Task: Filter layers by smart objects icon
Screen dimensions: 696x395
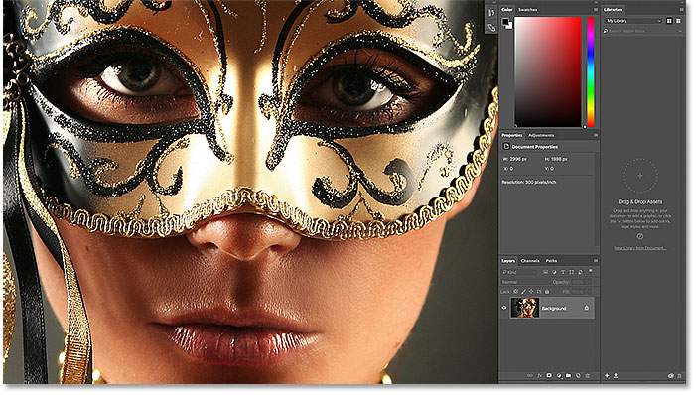Action: [x=580, y=272]
